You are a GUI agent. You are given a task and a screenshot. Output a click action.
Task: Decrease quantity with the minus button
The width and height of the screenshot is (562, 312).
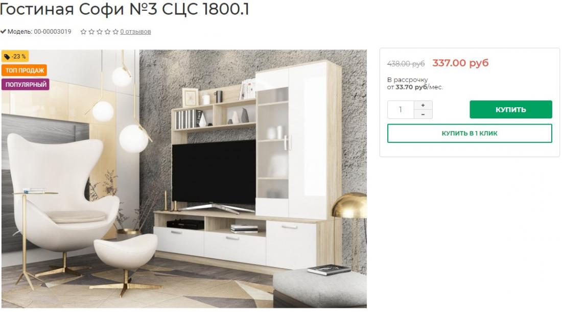(x=423, y=114)
